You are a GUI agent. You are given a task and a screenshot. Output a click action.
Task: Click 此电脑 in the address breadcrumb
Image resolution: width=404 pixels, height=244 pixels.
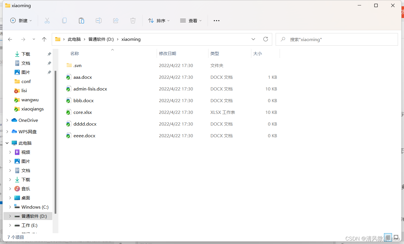point(74,39)
